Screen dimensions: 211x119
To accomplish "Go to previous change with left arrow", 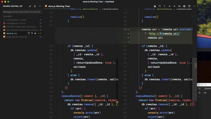I will [x=169, y=6].
